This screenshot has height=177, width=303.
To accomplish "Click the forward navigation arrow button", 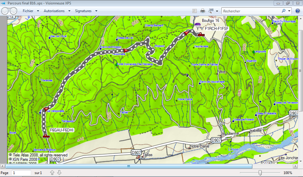I will [13, 11].
